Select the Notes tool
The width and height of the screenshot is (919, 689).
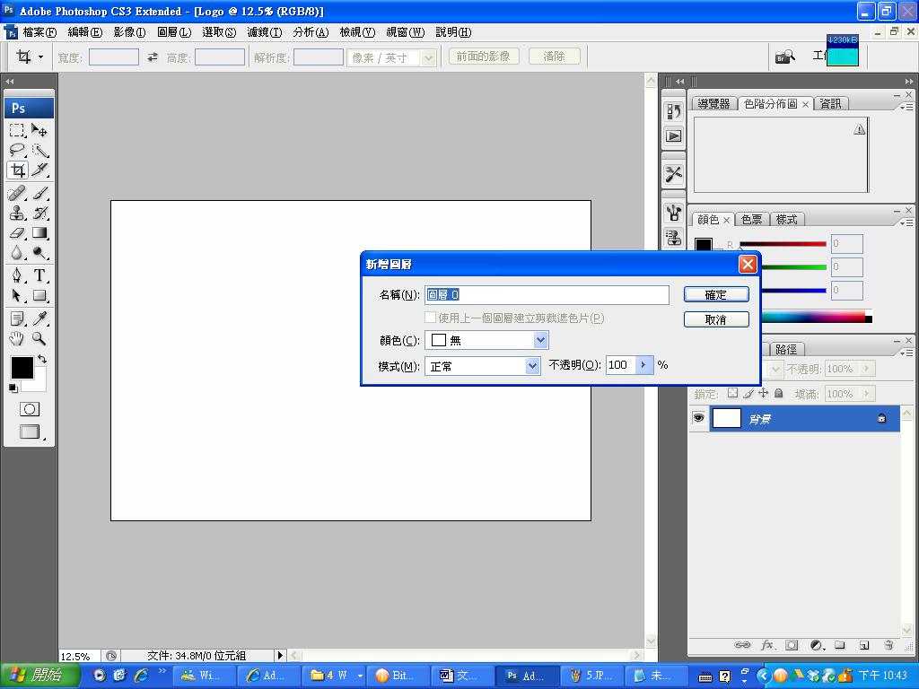coord(17,318)
